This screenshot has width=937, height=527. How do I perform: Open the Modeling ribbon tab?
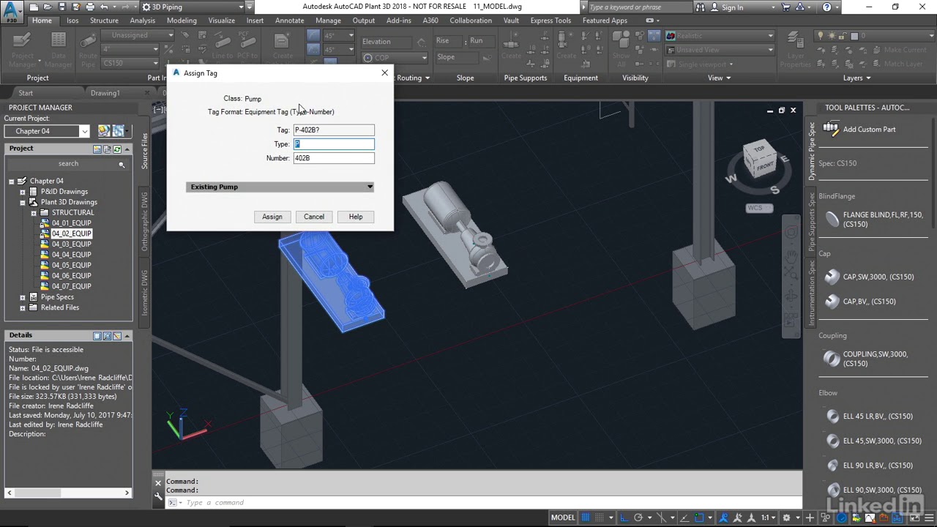[182, 20]
